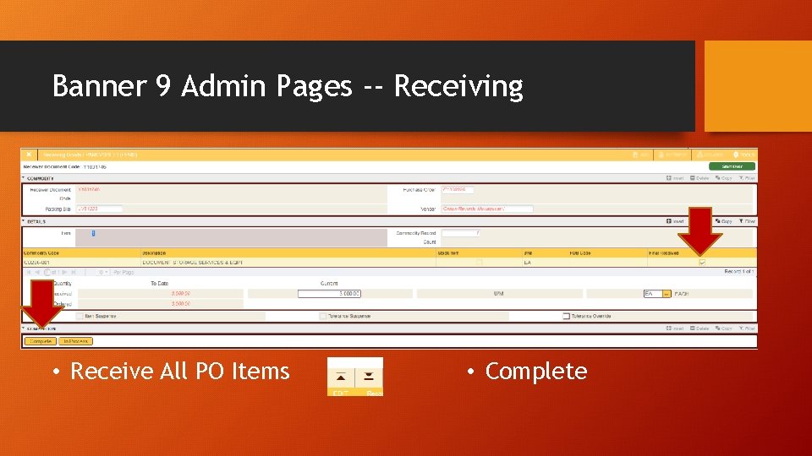Screen dimensions: 812x456
Task: Go to first page of records
Action: point(29,272)
